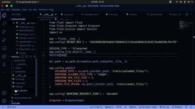The width and height of the screenshot is (195, 109).
Task: Go to line via Ln 11, Col 12
Action: (x=96, y=107)
